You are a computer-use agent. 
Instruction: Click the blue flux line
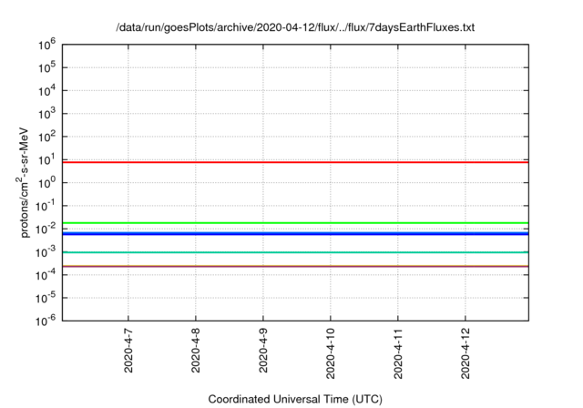point(295,234)
